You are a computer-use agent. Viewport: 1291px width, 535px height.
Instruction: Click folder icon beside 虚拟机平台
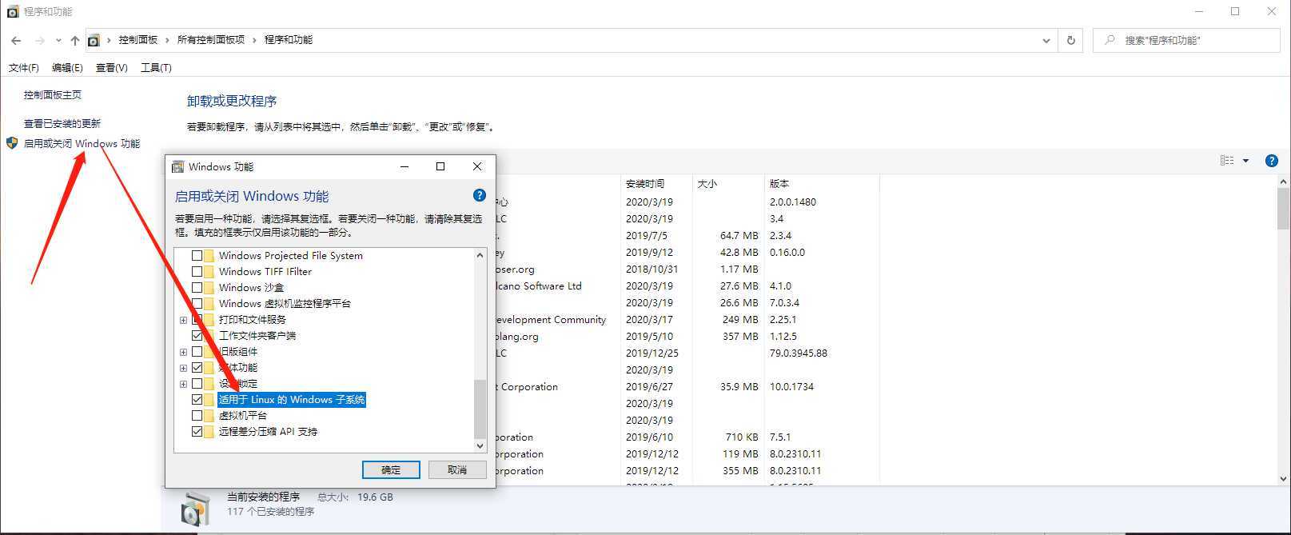[209, 416]
